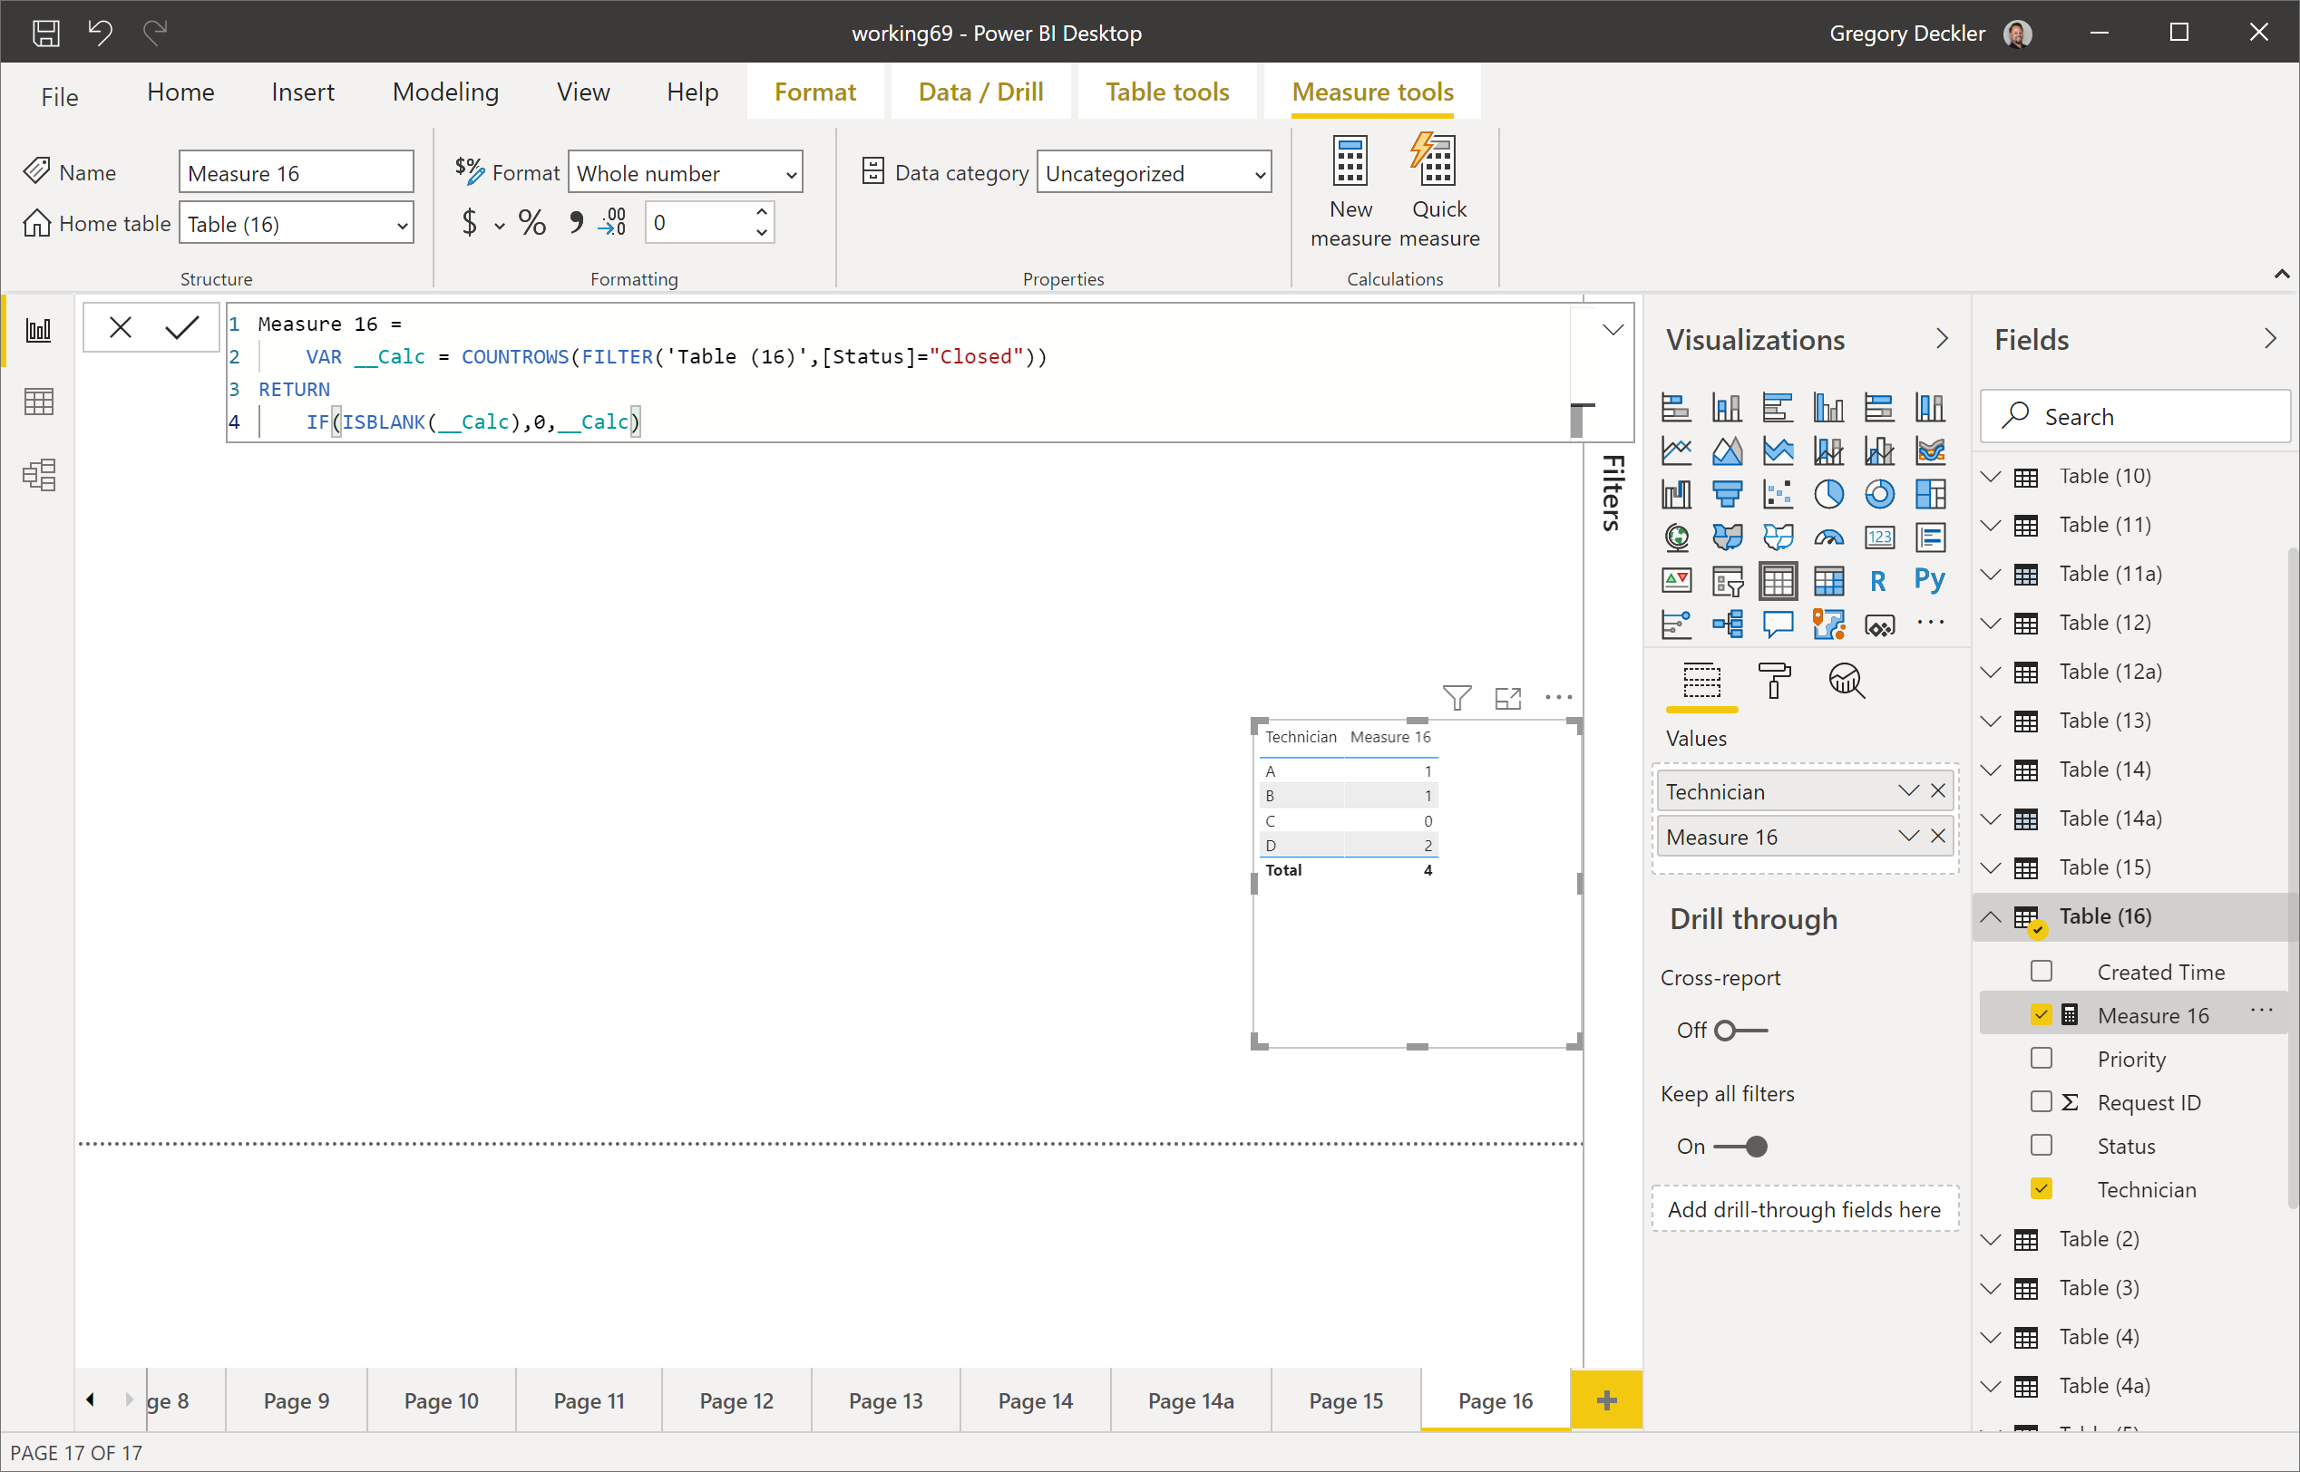Open the Report view in the left sidebar
Viewport: 2300px width, 1472px height.
click(38, 331)
